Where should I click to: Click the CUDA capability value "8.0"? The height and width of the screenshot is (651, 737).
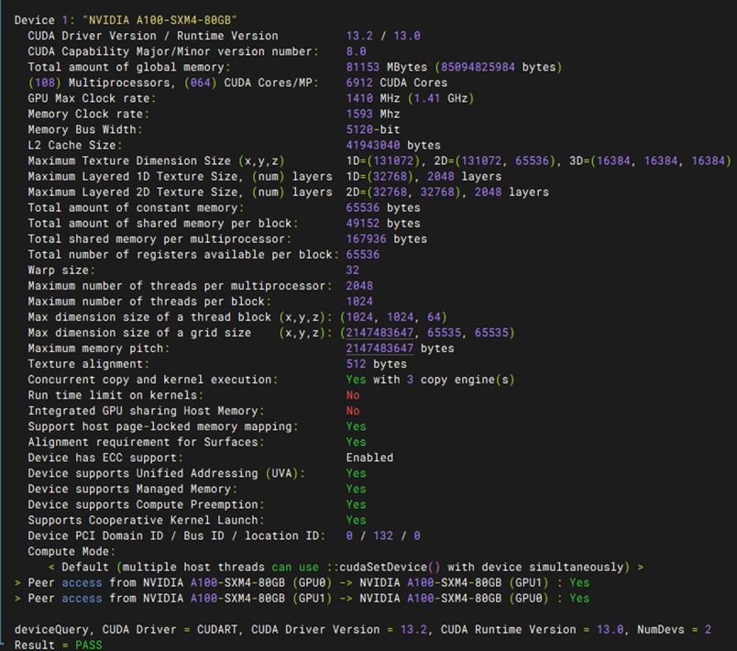point(356,51)
